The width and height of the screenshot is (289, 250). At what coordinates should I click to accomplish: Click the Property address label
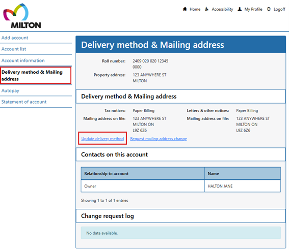point(110,75)
